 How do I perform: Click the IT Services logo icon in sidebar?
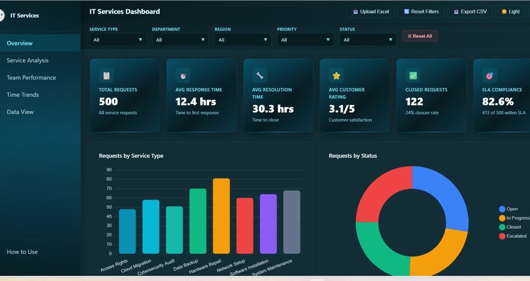coord(1,15)
